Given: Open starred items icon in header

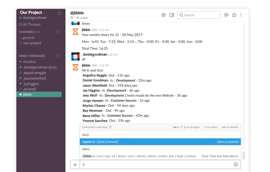Looking at the screenshot, I should coord(234,15).
